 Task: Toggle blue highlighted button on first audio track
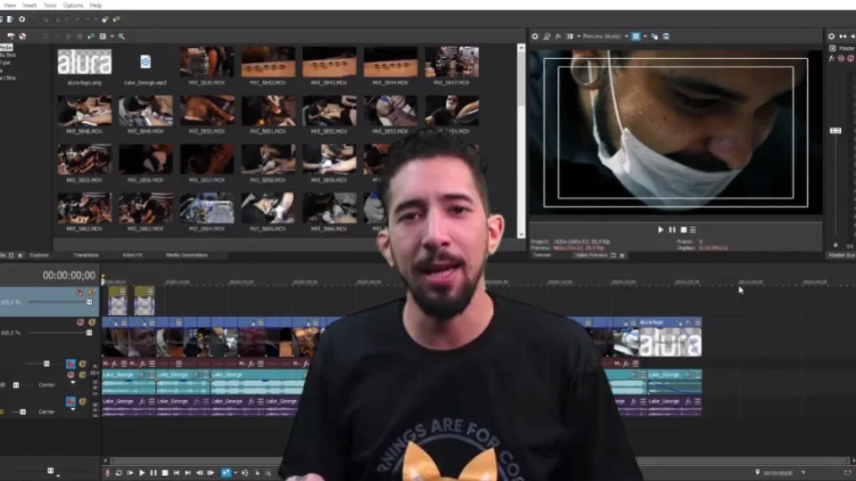click(x=70, y=363)
